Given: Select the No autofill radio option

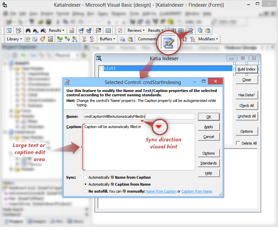Looking at the screenshot, I should [x=86, y=191].
